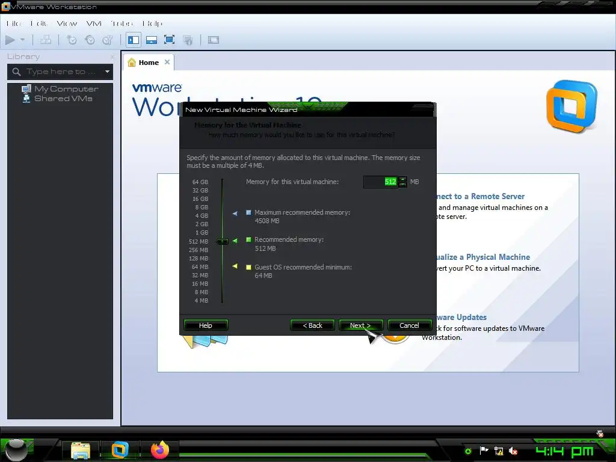Click the Help button in the wizard

click(206, 325)
